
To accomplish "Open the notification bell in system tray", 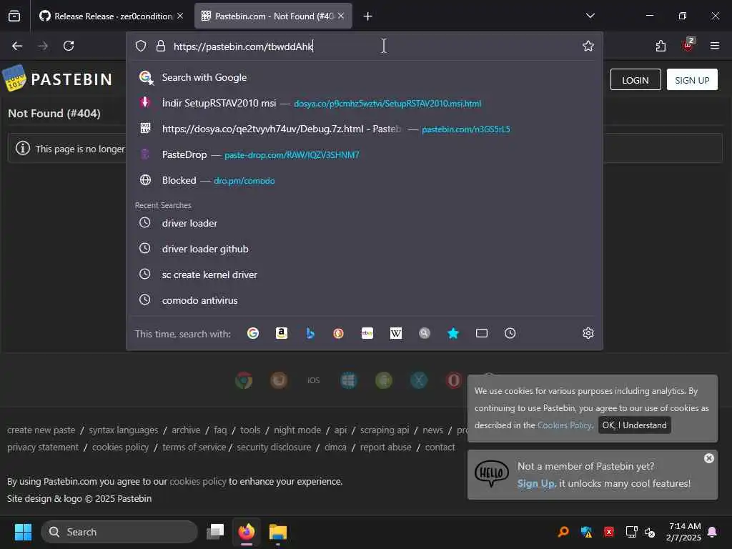I will pyautogui.click(x=713, y=532).
